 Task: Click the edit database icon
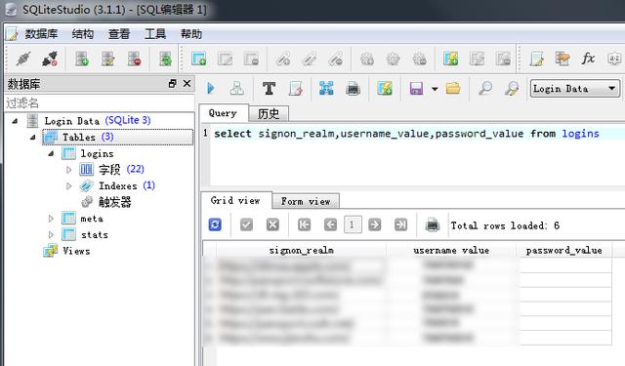click(107, 59)
